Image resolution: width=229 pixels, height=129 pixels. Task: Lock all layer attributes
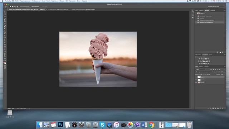click(x=209, y=74)
